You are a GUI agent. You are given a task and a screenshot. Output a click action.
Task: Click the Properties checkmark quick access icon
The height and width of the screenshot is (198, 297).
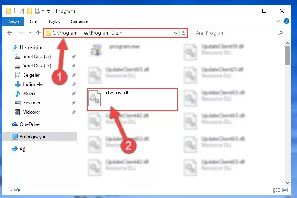click(x=21, y=11)
